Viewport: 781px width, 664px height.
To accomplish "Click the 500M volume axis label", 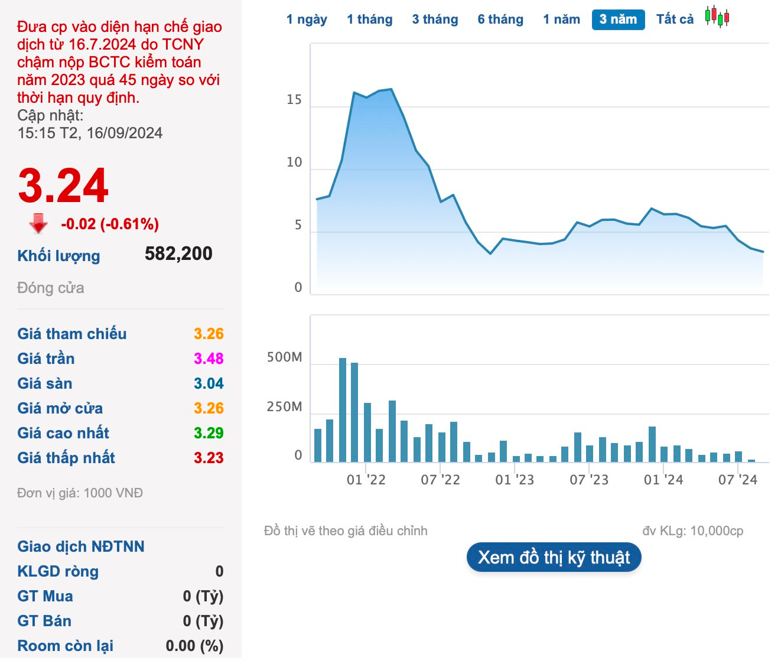I will 284,357.
